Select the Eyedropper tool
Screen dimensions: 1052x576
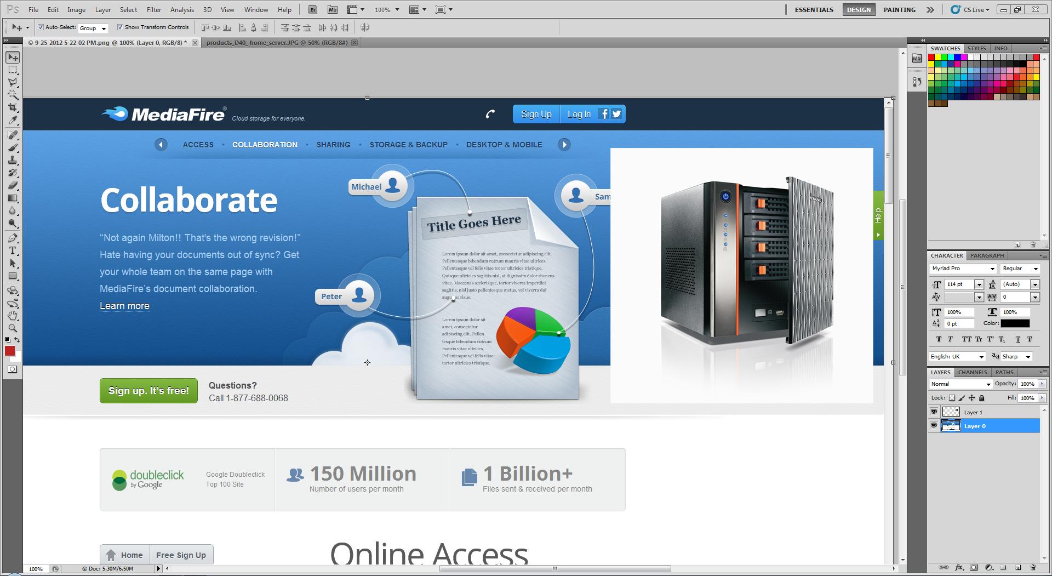pos(13,120)
